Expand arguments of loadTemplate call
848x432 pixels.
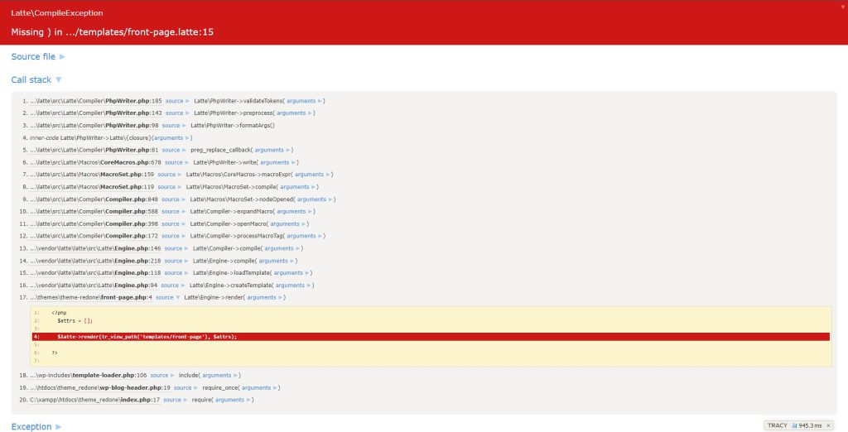click(291, 273)
